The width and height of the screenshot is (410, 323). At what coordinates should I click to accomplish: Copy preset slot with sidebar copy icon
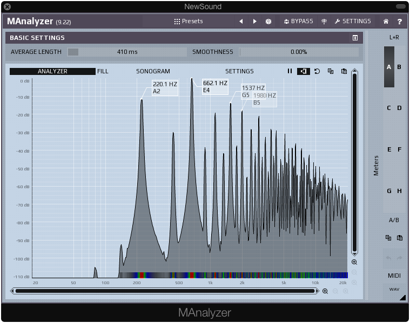(x=388, y=238)
